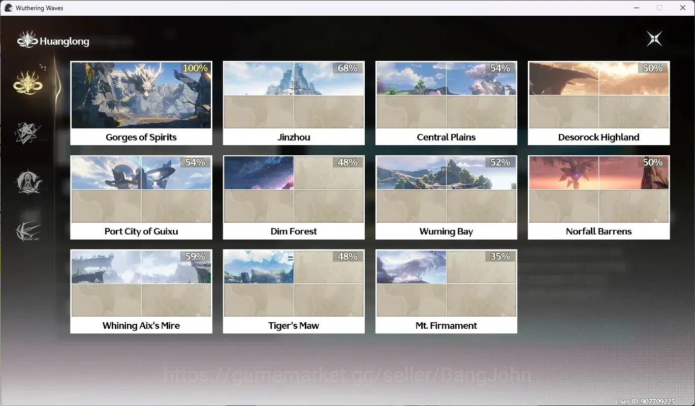Image resolution: width=695 pixels, height=406 pixels.
Task: Click the 35% progress badge on Mt. Firmament
Action: tap(500, 256)
